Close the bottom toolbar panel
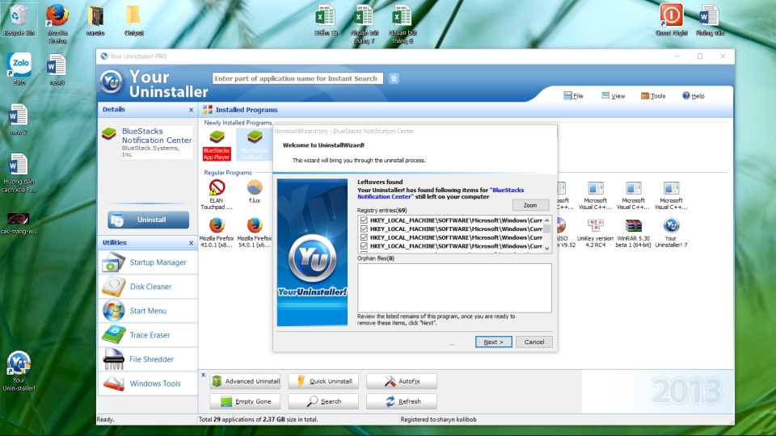 click(x=203, y=375)
